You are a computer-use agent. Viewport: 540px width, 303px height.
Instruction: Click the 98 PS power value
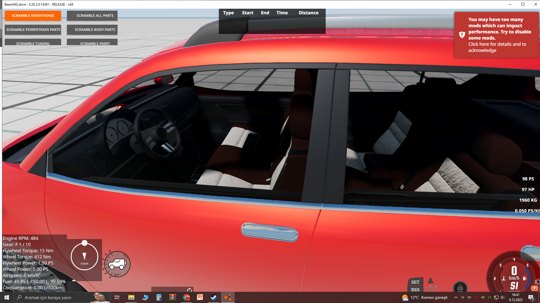pyautogui.click(x=528, y=179)
